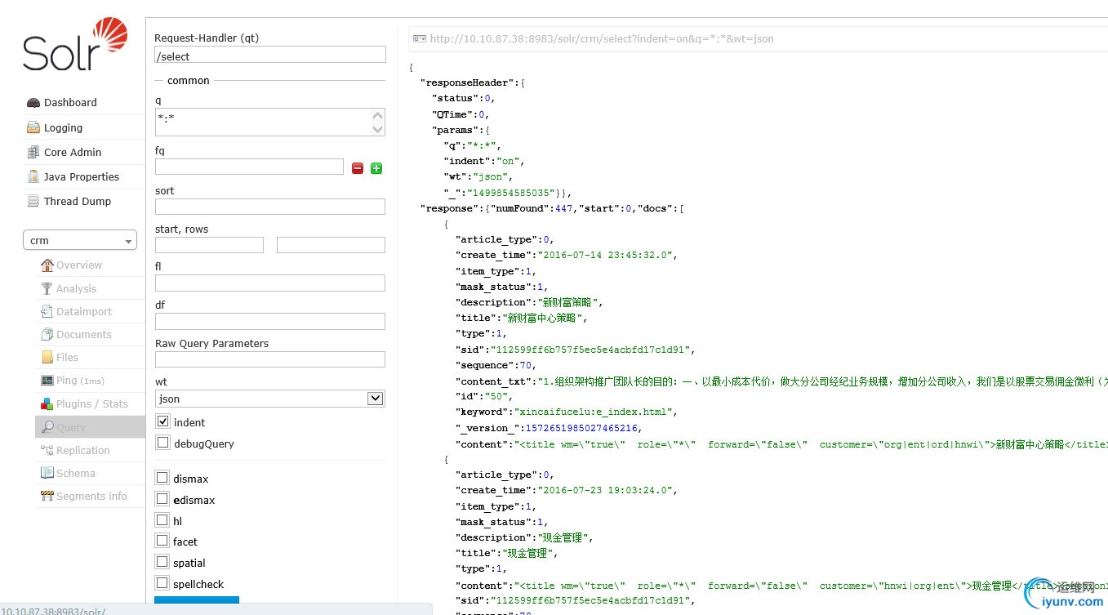The image size is (1108, 615).
Task: Enable the spellcheck checkbox
Action: pos(162,583)
